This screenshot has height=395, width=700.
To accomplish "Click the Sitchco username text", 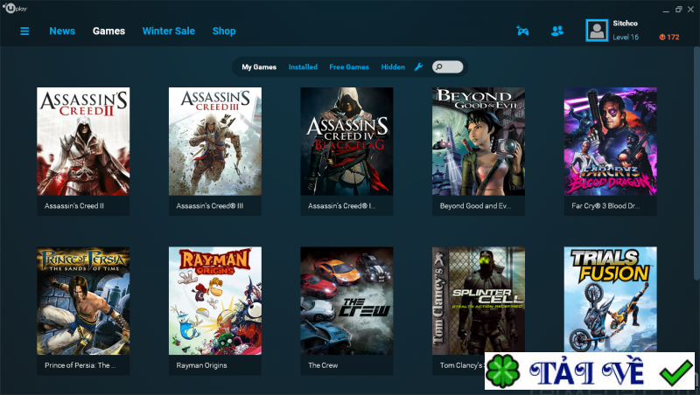I will coord(625,24).
